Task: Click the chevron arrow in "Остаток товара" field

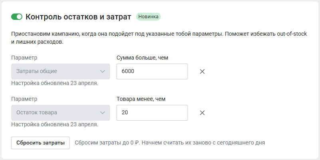Action: coord(102,112)
